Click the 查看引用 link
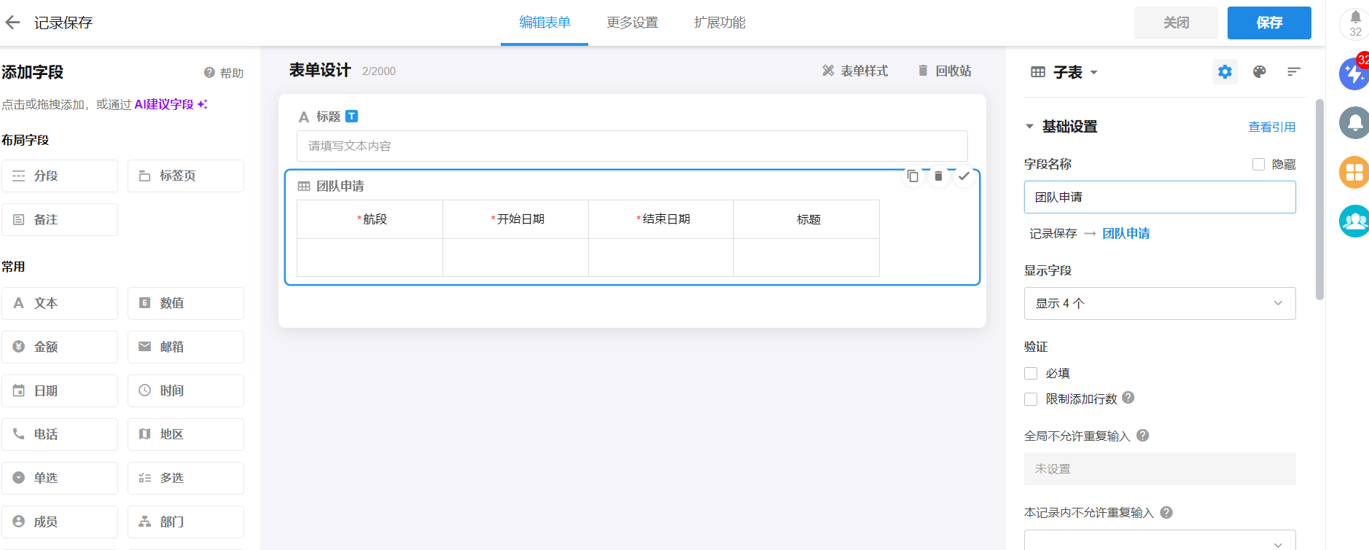 pos(1272,127)
